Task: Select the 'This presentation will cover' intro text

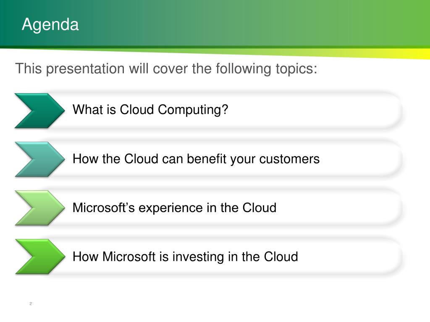Action: (x=166, y=69)
